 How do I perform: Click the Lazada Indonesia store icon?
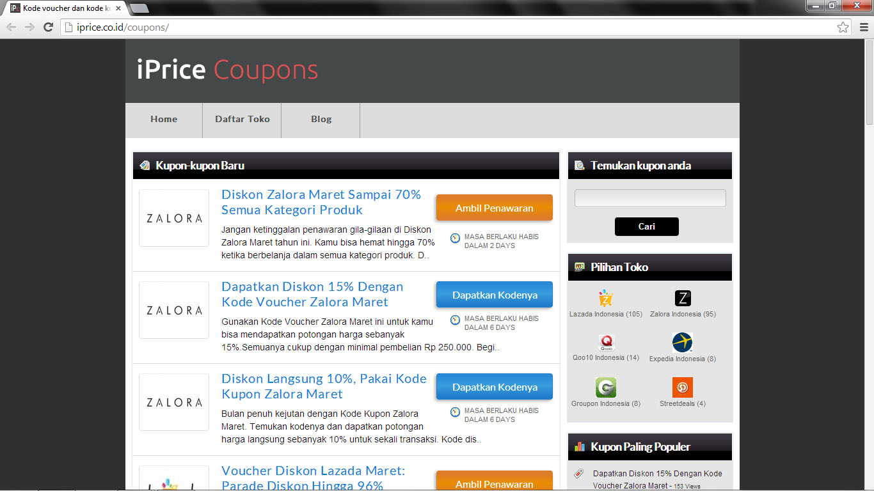(605, 299)
